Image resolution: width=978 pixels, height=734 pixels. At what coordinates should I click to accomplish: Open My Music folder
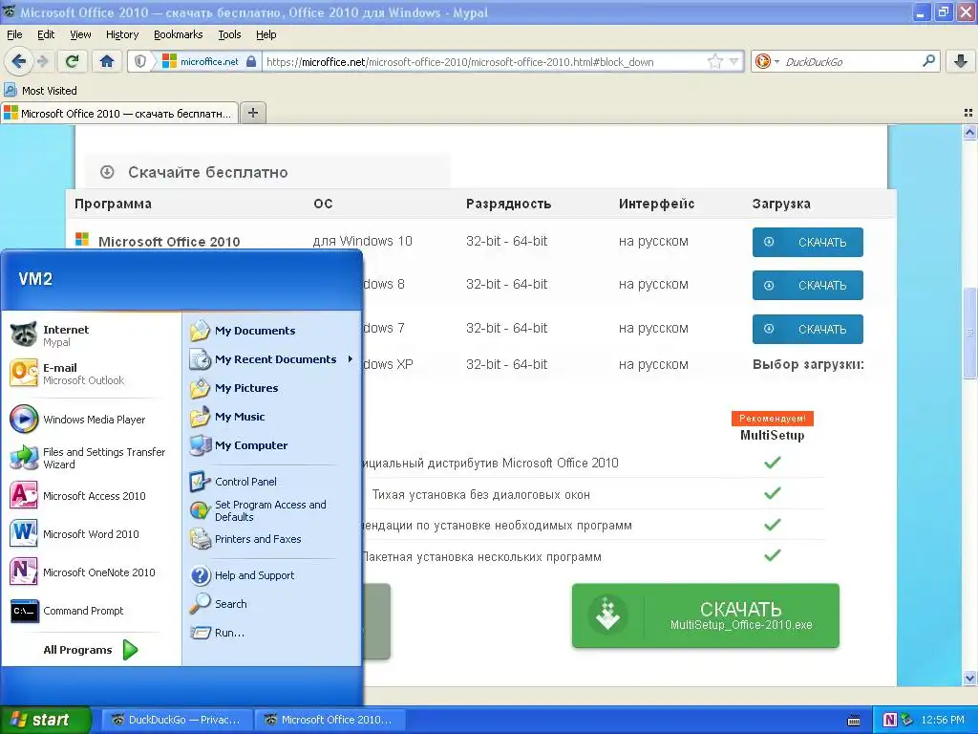(272, 417)
